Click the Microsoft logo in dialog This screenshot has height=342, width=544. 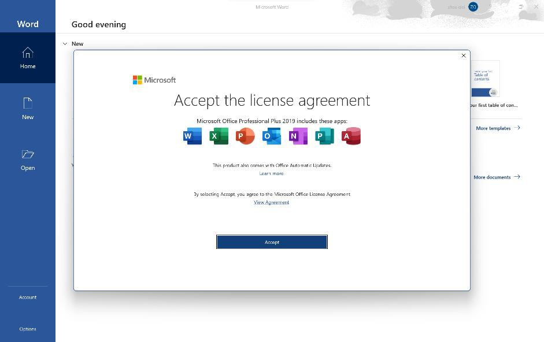(154, 80)
